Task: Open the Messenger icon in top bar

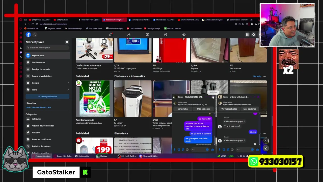Action: pyautogui.click(x=254, y=35)
